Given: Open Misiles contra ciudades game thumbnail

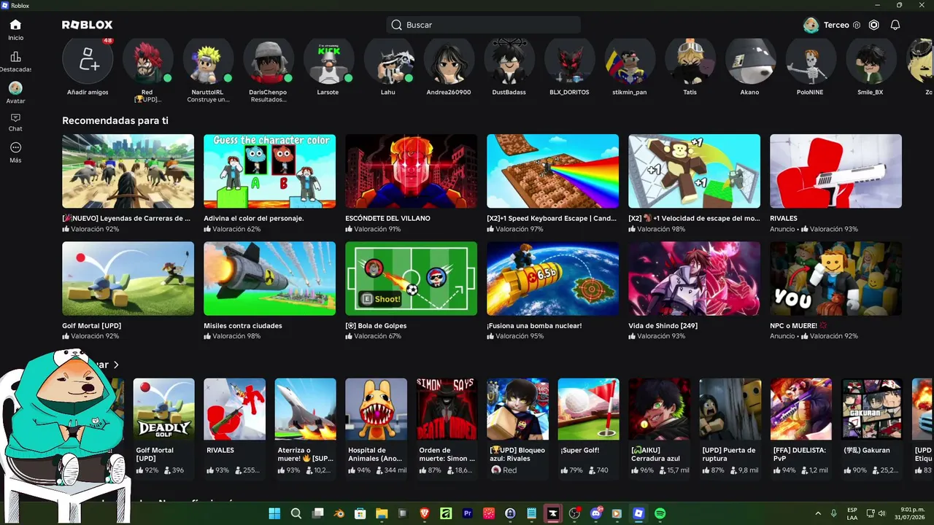Looking at the screenshot, I should 269,279.
